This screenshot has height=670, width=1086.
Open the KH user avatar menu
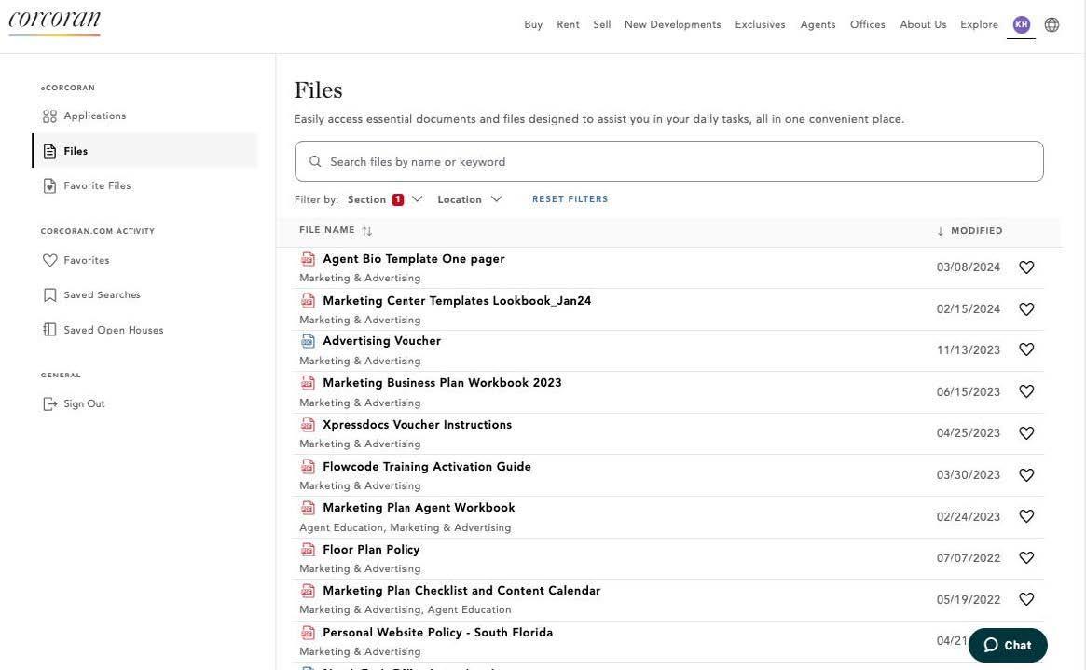click(x=1021, y=25)
